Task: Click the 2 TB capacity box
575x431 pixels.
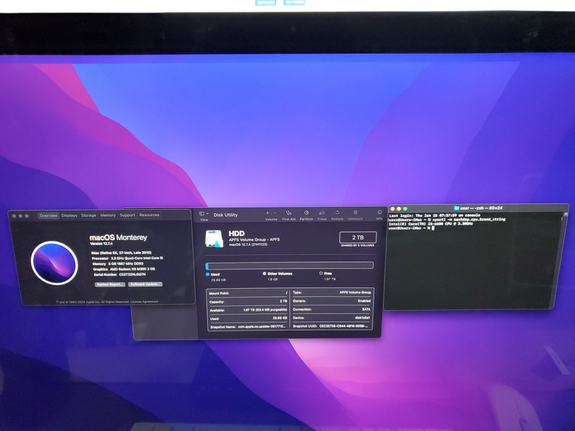Action: 358,238
